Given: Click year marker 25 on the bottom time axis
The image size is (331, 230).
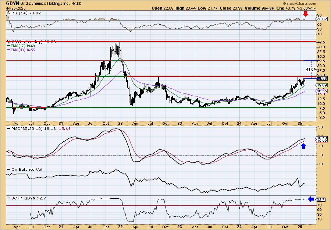Looking at the screenshot, I should point(300,227).
